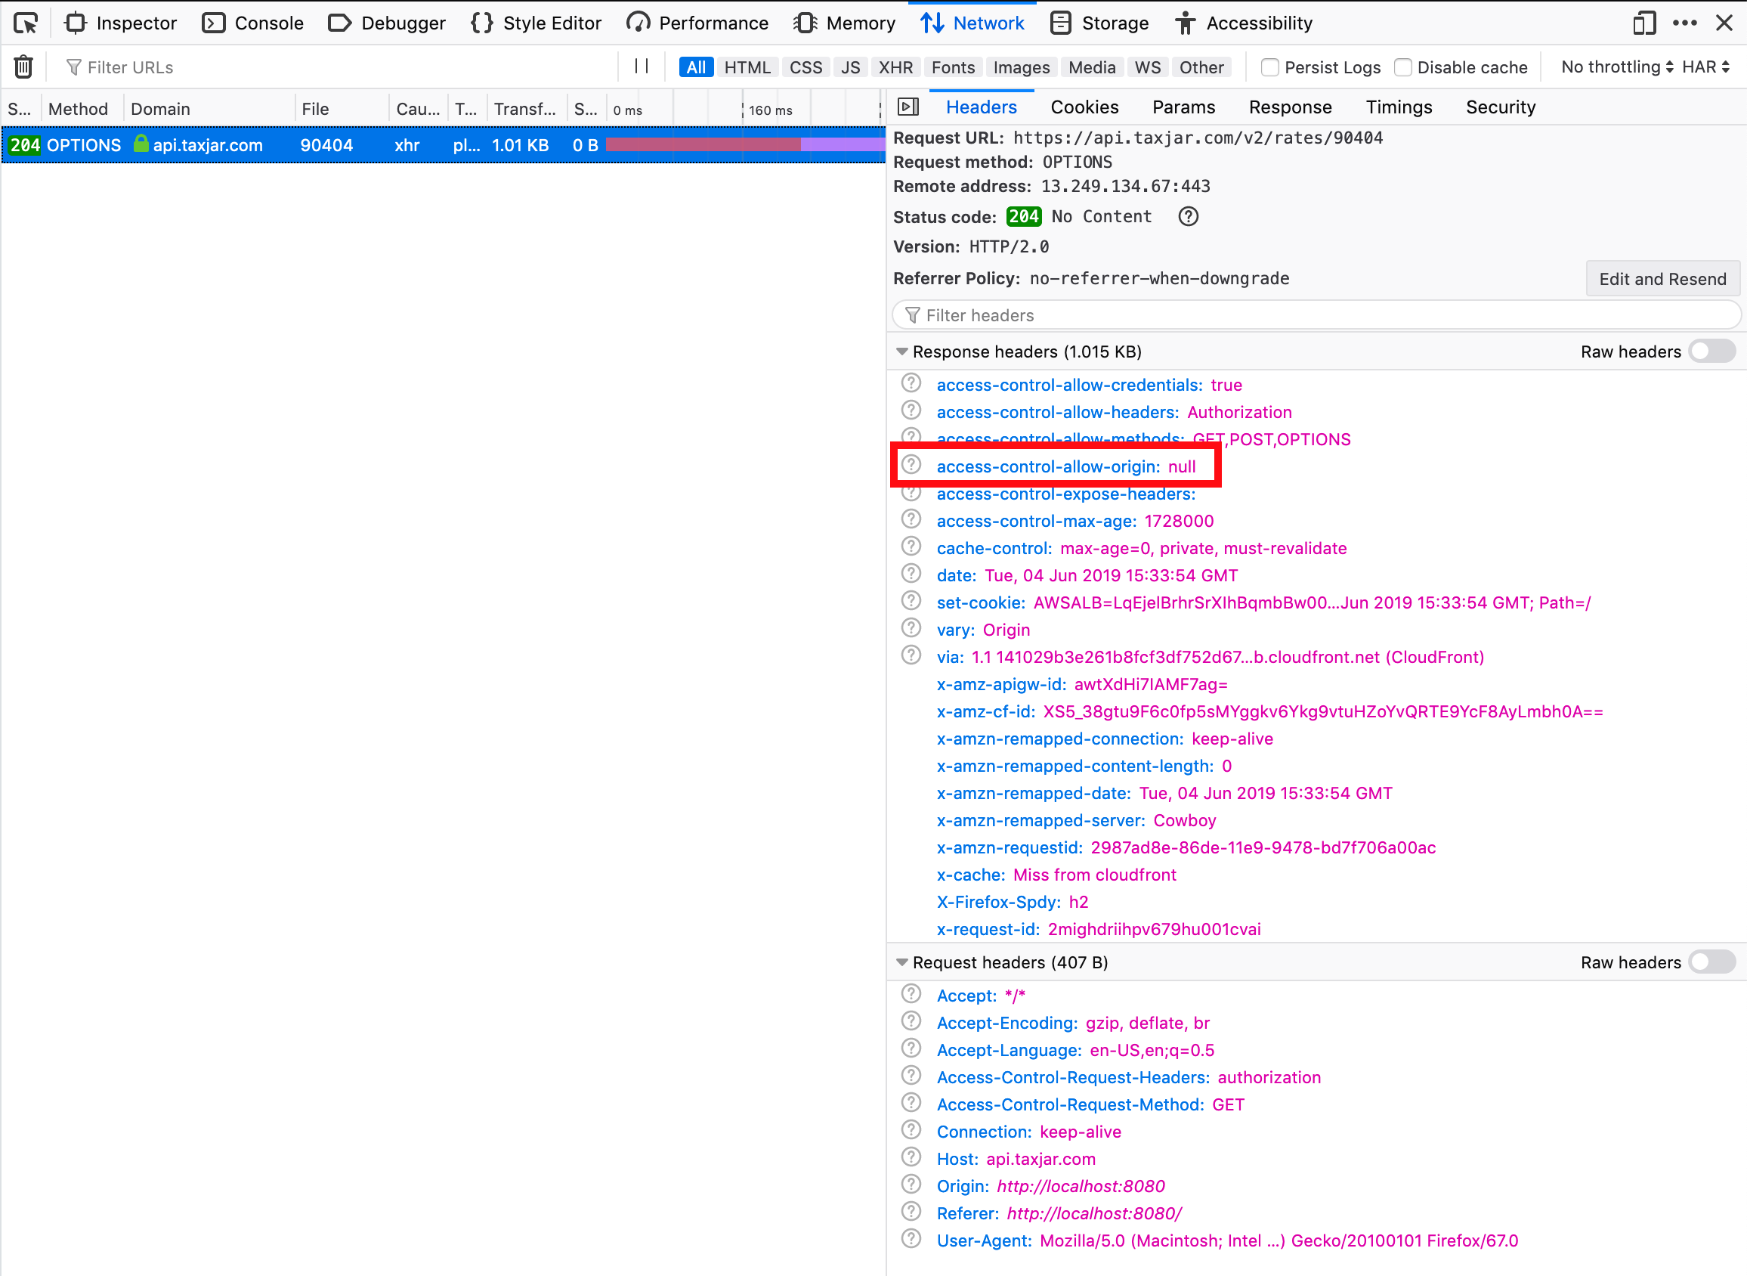Open help icon for access-control-allow-credentials header
Image resolution: width=1747 pixels, height=1276 pixels.
click(x=912, y=384)
